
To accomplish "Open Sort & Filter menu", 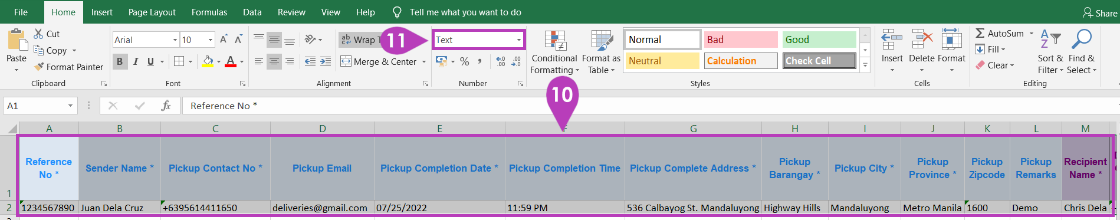I will [1050, 52].
